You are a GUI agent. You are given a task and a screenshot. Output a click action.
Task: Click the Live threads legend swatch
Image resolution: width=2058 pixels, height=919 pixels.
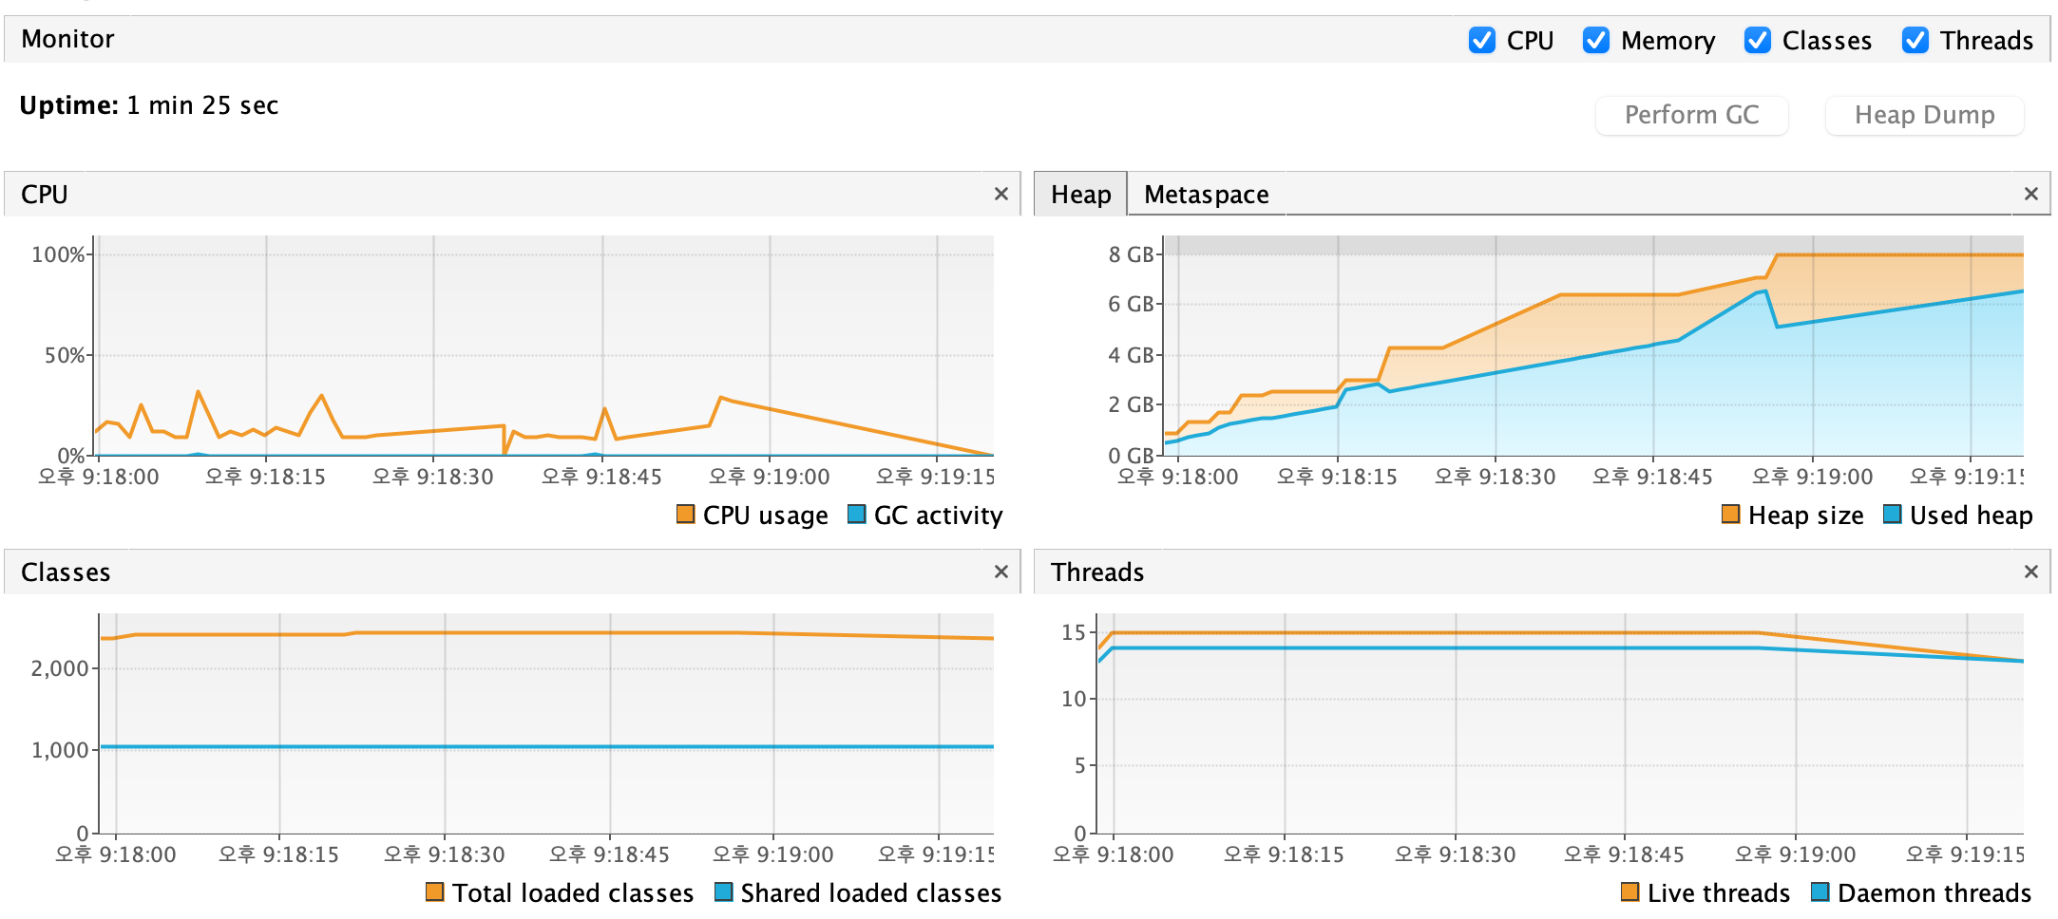1629,891
